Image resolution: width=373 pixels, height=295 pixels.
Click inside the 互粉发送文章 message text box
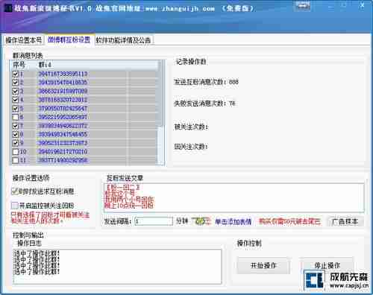coord(234,198)
